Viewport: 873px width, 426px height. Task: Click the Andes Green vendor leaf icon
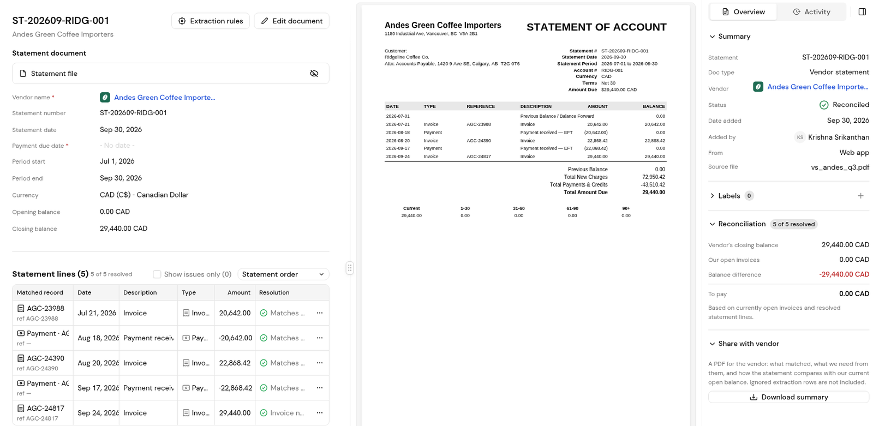point(105,98)
